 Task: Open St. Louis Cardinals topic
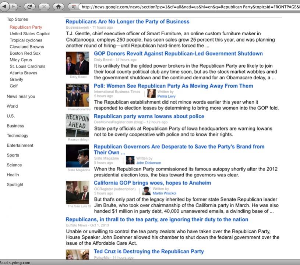coord(28,66)
